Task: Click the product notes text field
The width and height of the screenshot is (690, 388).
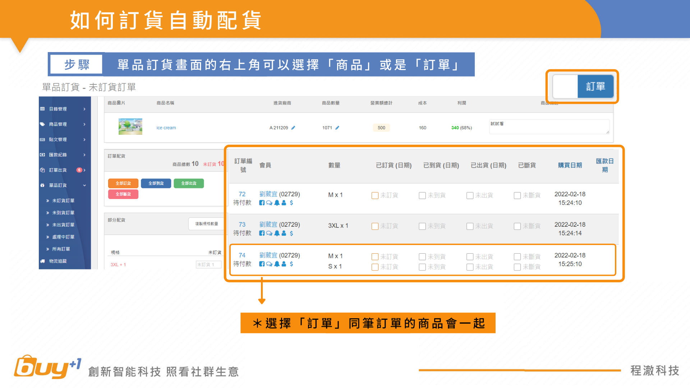Action: point(549,127)
